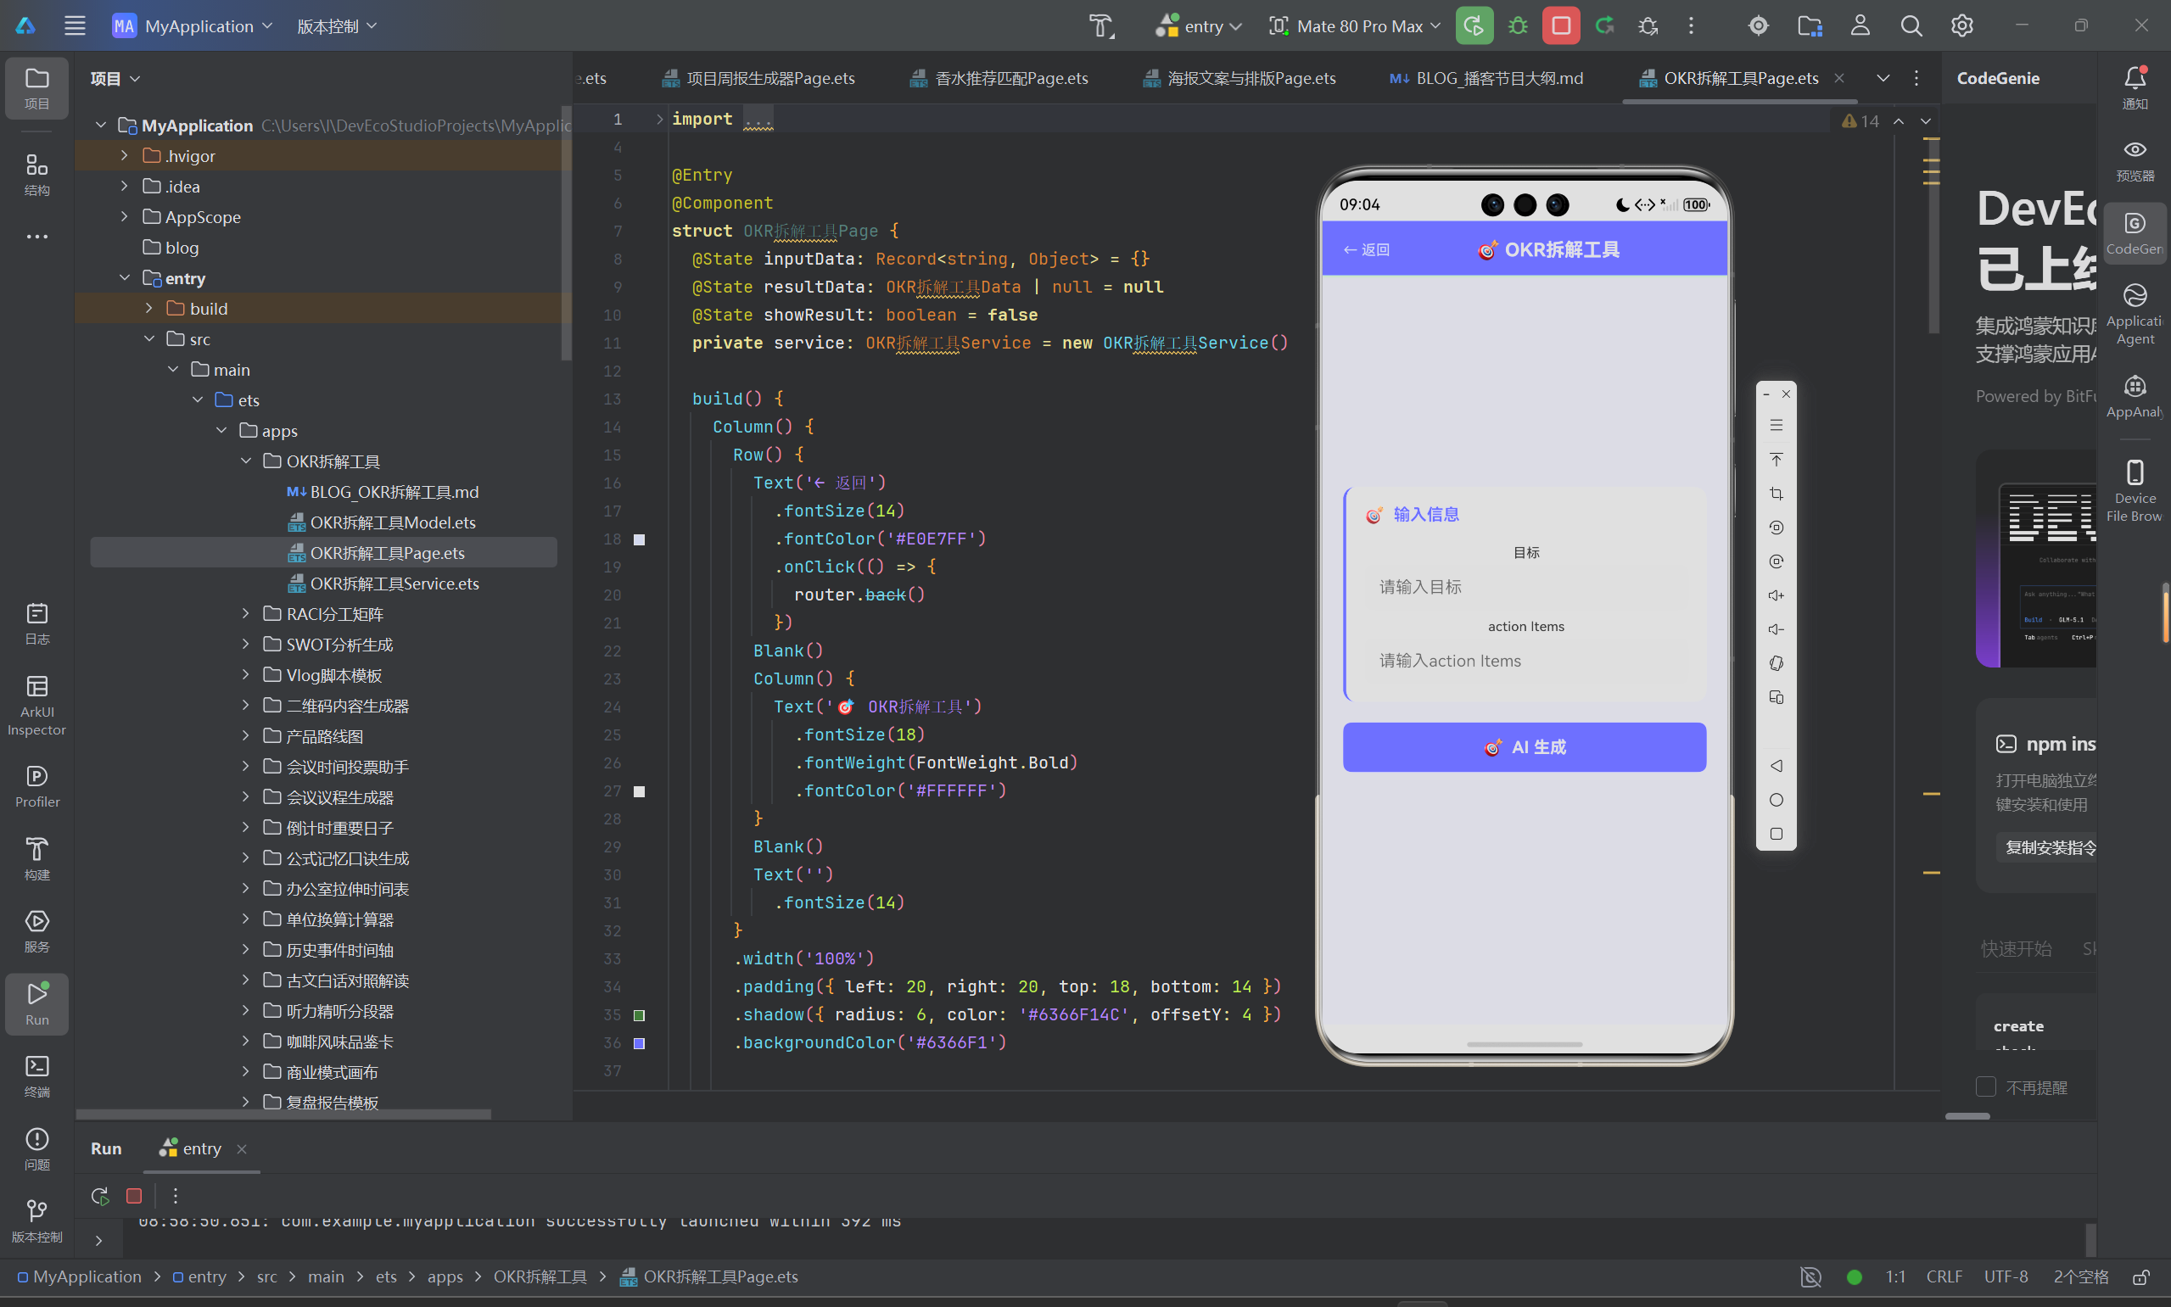Open the 版本控制 dropdown in title bar
The width and height of the screenshot is (2171, 1307).
337,25
